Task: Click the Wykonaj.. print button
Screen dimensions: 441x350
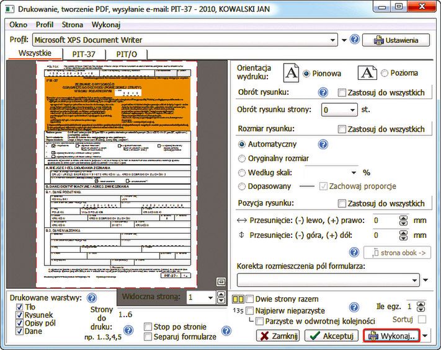Action: [391, 336]
